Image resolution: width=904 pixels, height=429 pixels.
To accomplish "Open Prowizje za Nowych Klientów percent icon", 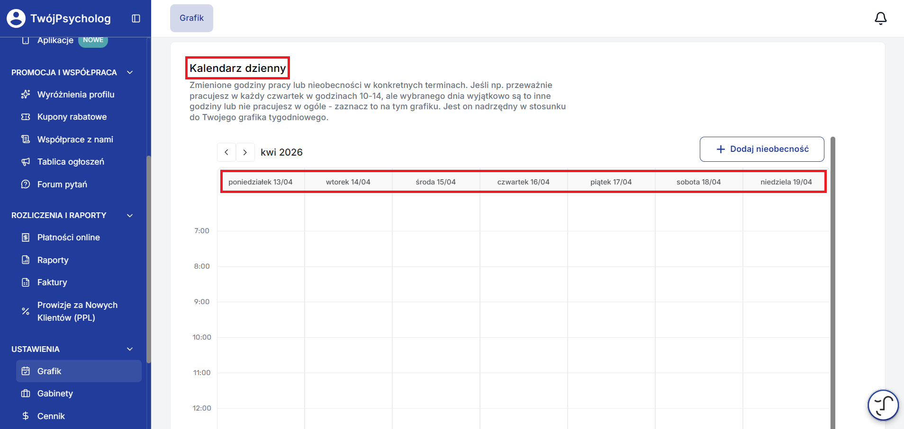I will 26,311.
